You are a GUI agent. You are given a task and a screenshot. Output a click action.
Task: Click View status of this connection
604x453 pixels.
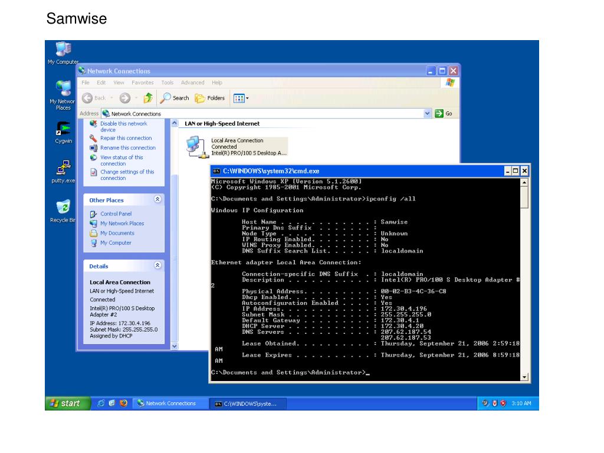122,160
